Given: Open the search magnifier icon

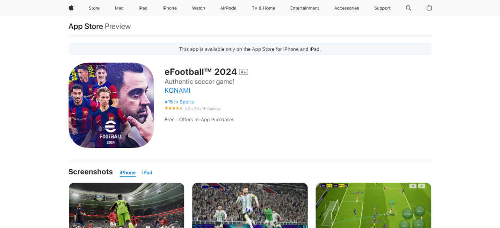Looking at the screenshot, I should (409, 8).
